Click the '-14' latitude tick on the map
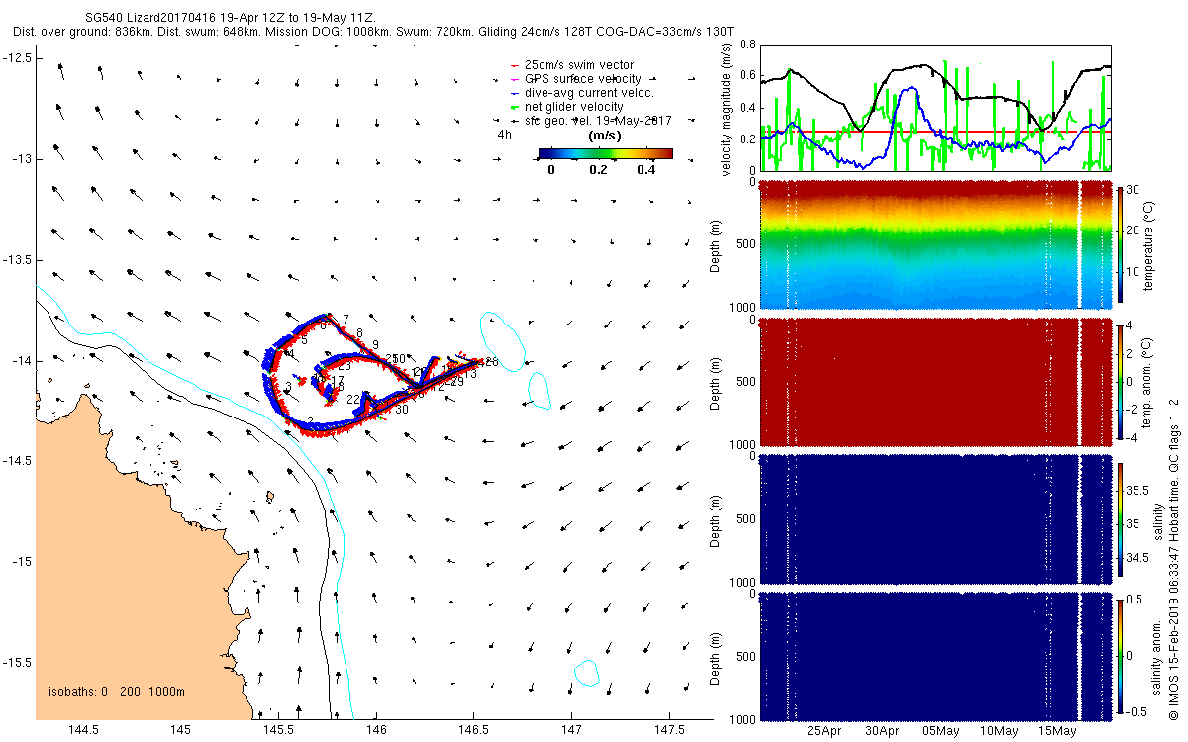The image size is (1188, 742). [23, 360]
